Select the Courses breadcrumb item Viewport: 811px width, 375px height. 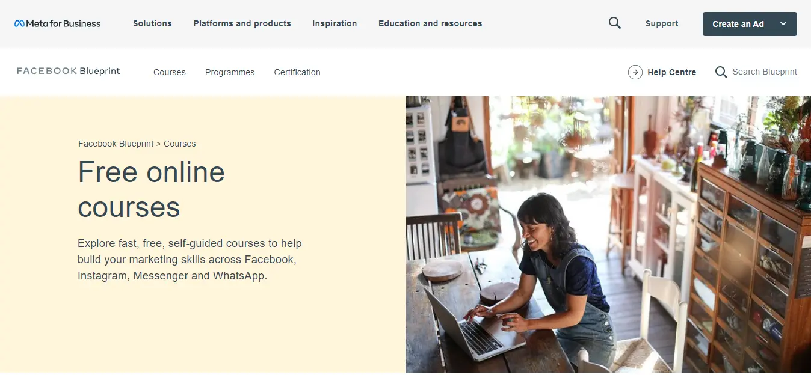click(x=180, y=144)
